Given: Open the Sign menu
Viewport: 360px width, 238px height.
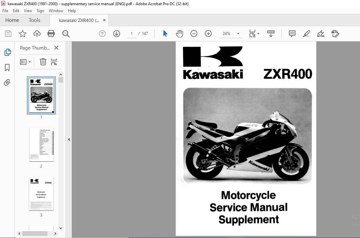Looking at the screenshot, I should click(x=40, y=11).
